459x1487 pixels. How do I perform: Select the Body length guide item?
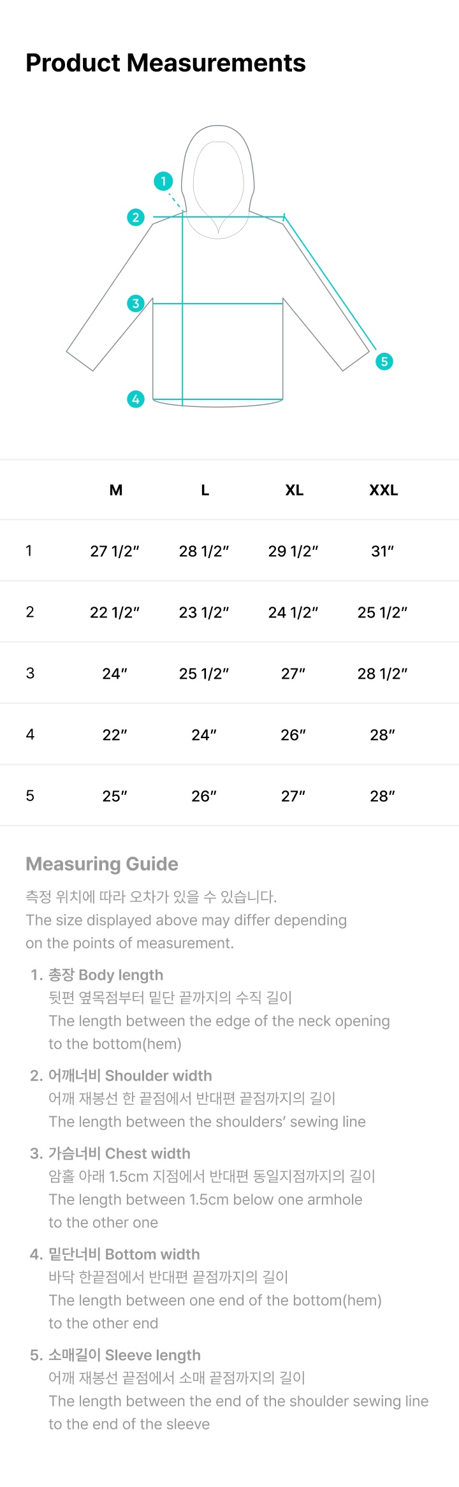point(106,975)
